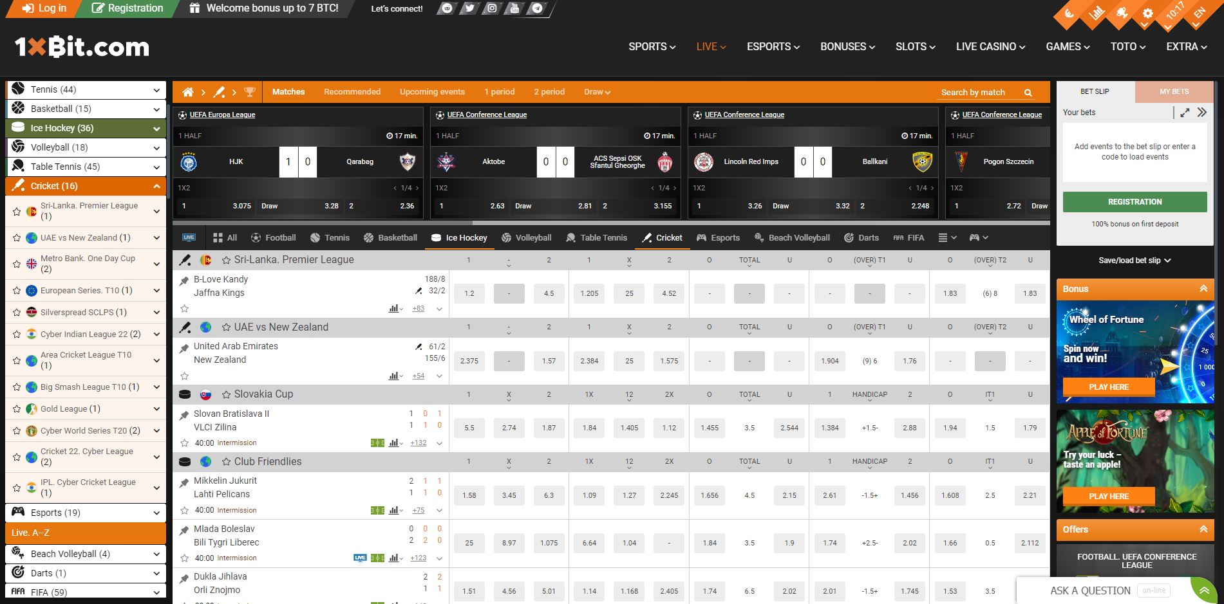Favorite UAE vs New Zealand in sidebar

(x=17, y=237)
